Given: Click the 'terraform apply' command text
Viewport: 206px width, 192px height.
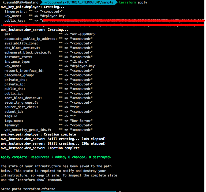Looking at the screenshot, I should click(133, 2).
